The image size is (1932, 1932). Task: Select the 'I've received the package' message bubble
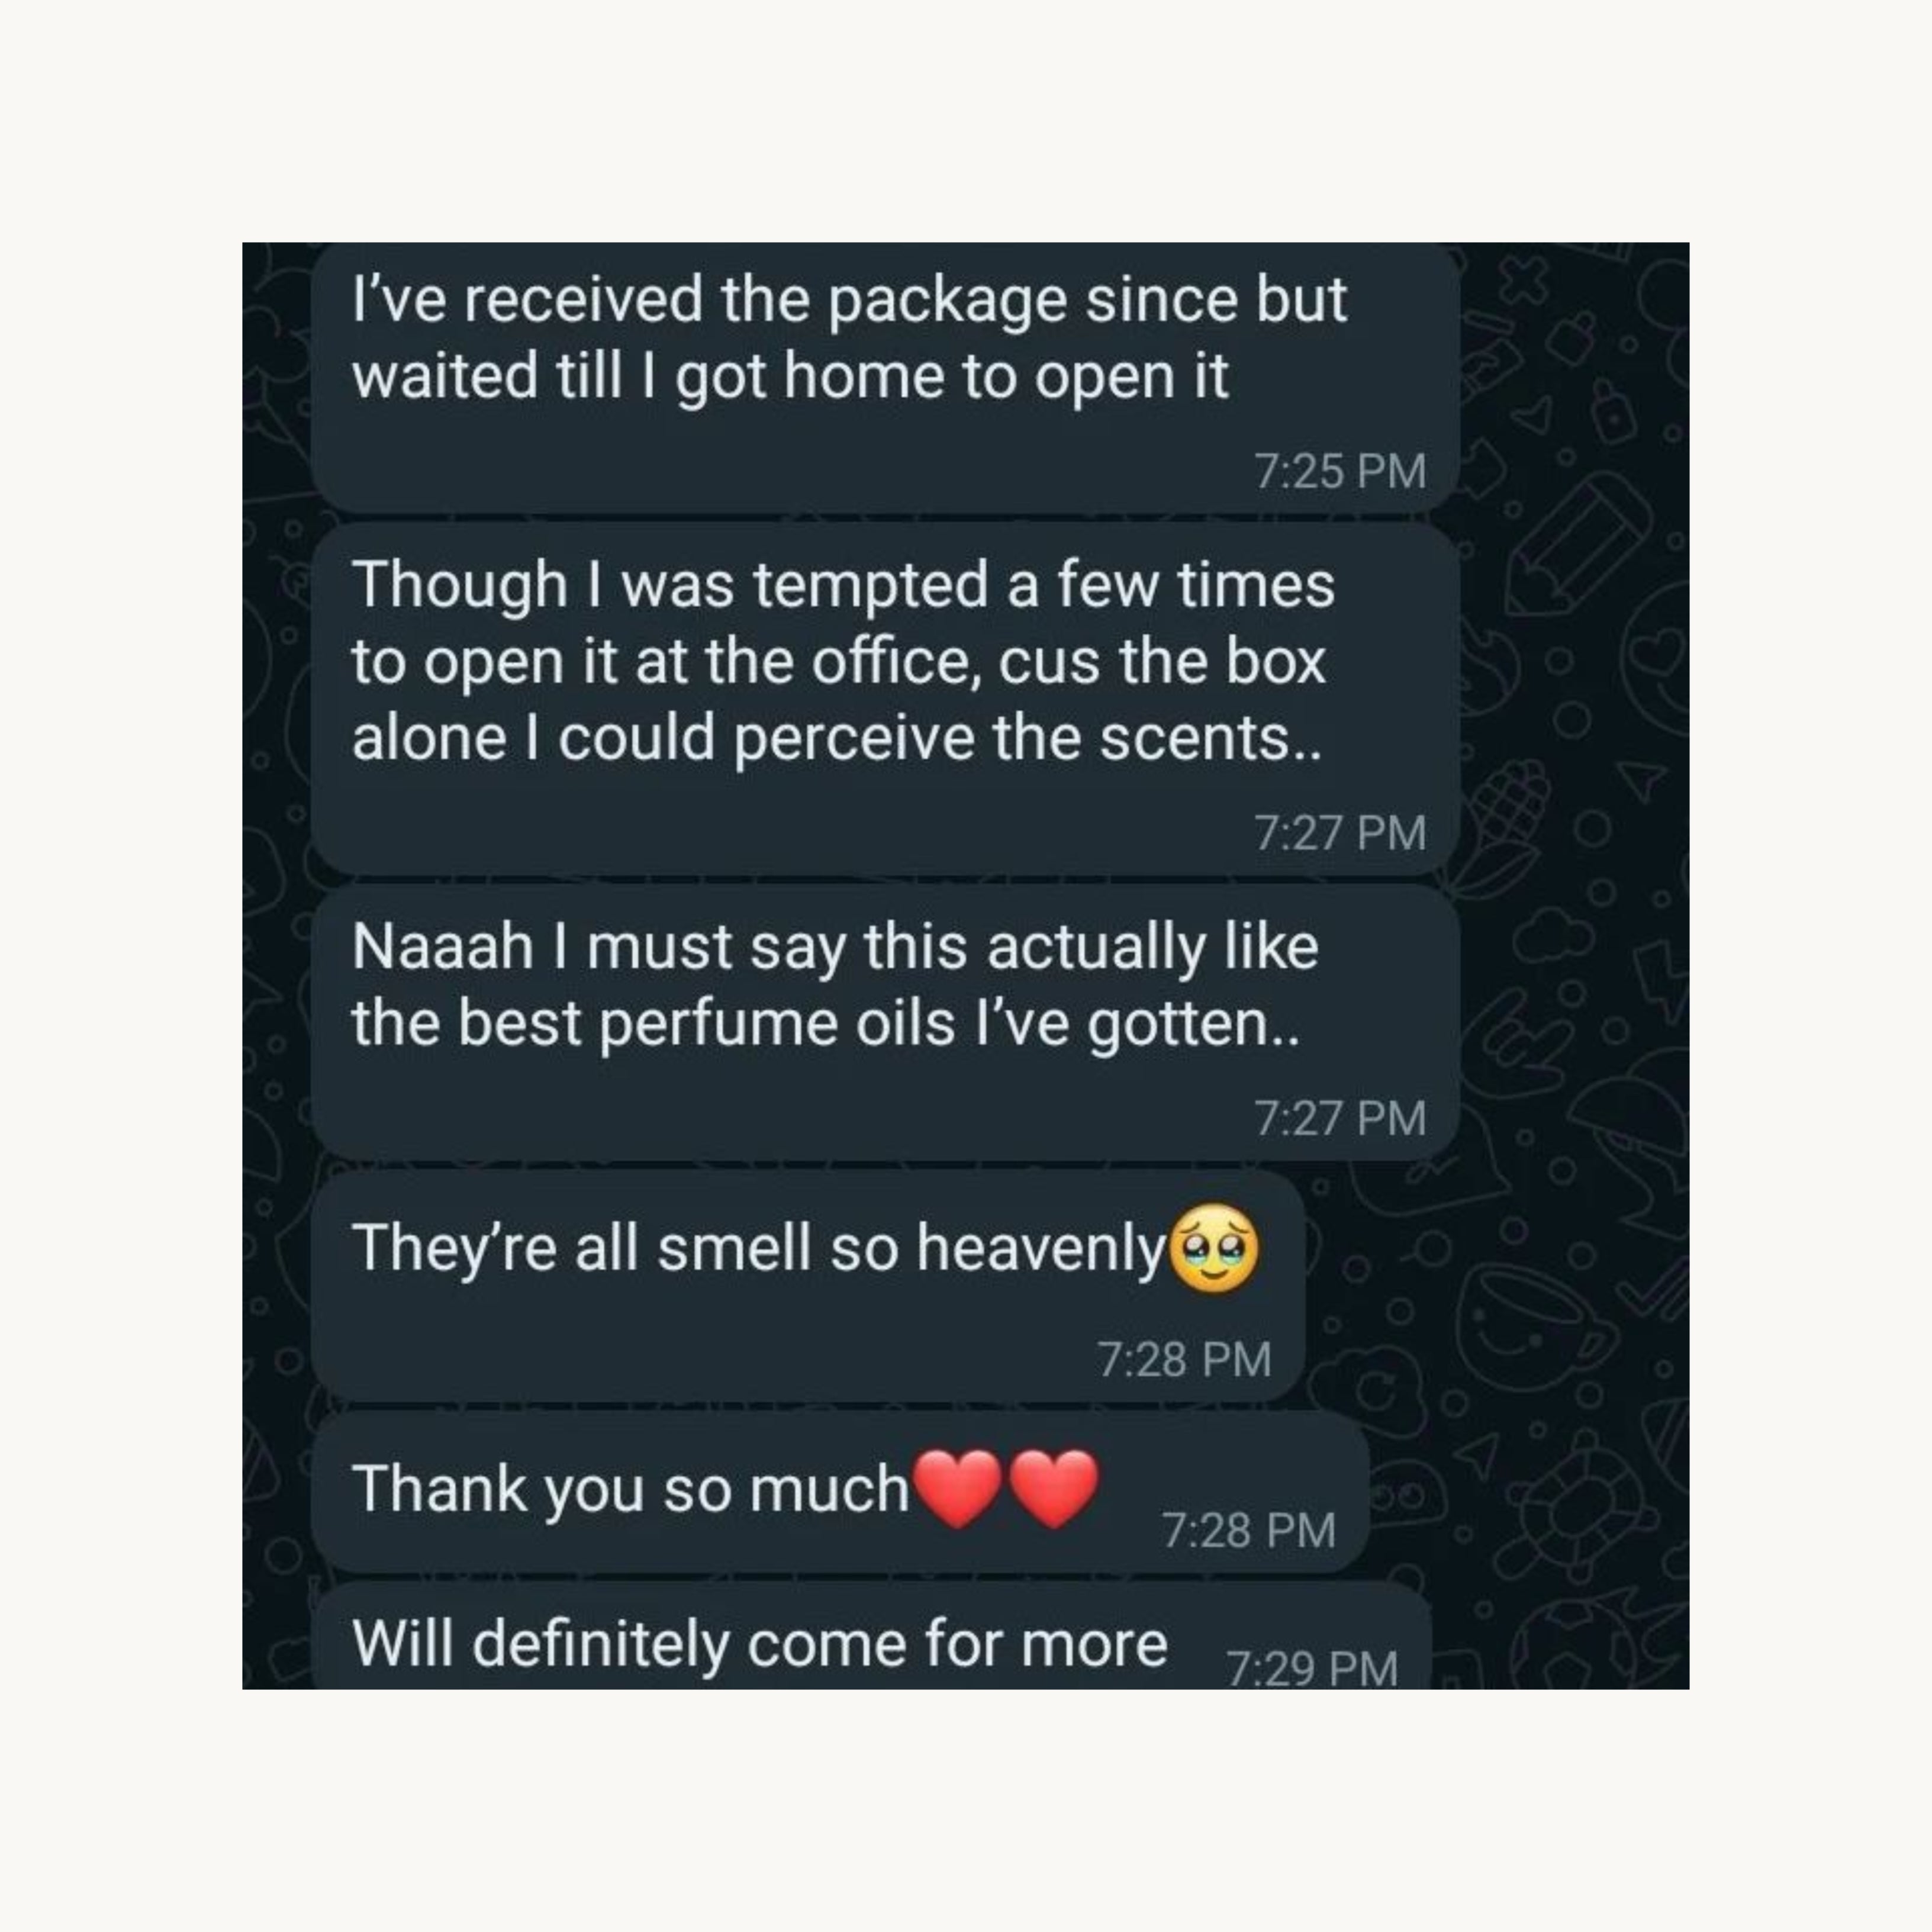tap(886, 378)
